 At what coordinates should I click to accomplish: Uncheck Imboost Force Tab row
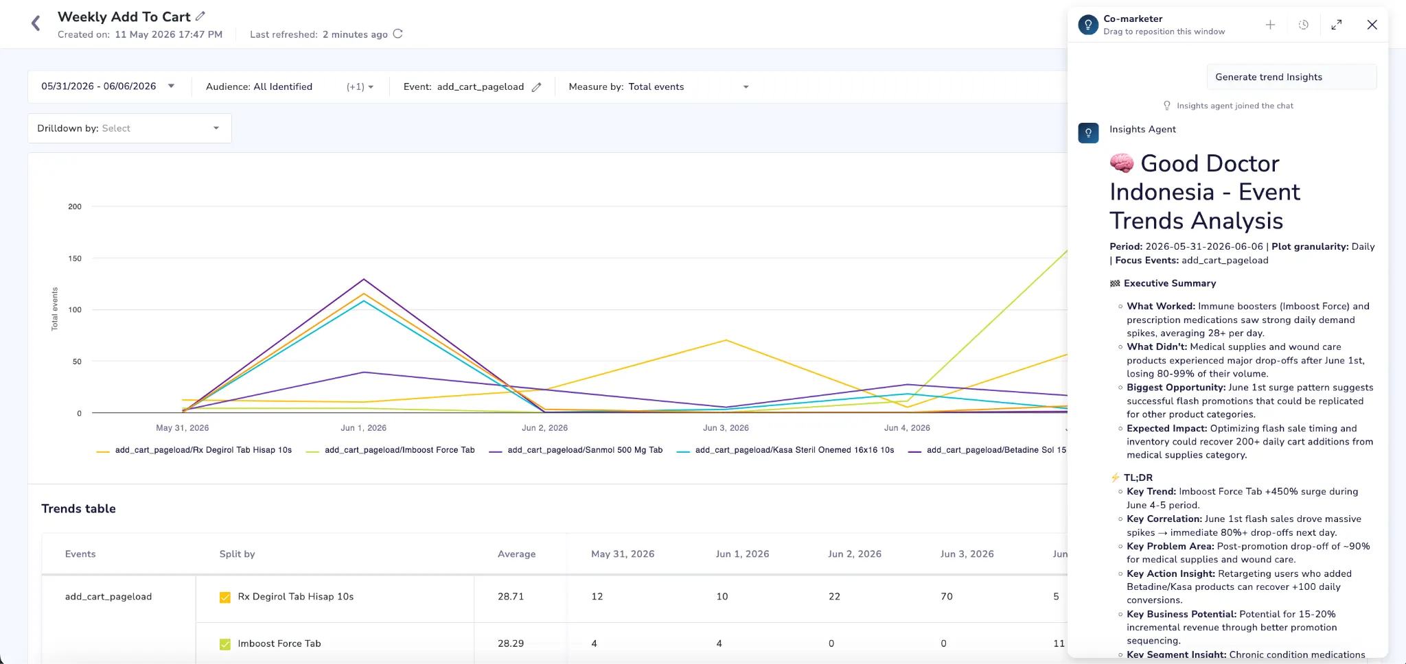point(225,644)
